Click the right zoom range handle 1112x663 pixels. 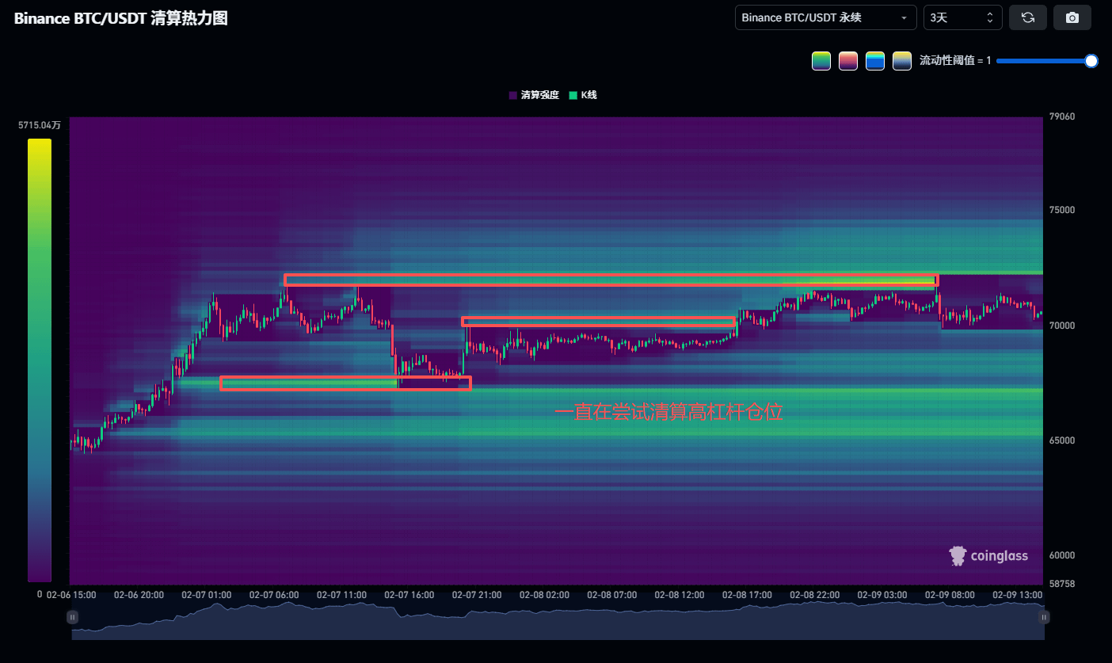(x=1044, y=617)
